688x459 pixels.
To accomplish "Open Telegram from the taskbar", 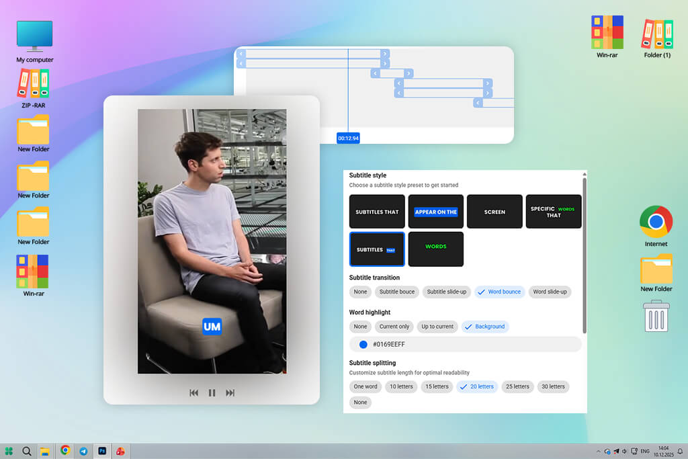I will [83, 451].
